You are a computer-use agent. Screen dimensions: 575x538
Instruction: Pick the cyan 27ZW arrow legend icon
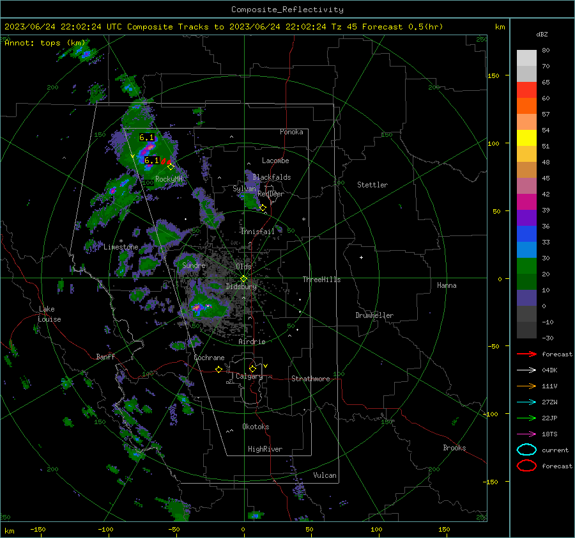coord(526,402)
